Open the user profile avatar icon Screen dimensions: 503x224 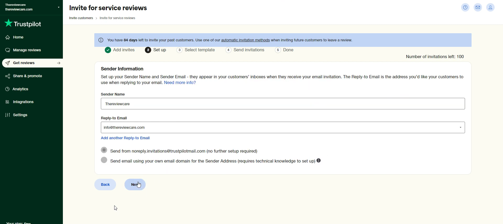point(490,8)
